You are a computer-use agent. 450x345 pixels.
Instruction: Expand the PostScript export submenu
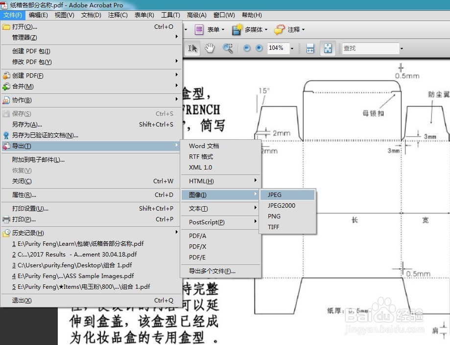coord(221,222)
